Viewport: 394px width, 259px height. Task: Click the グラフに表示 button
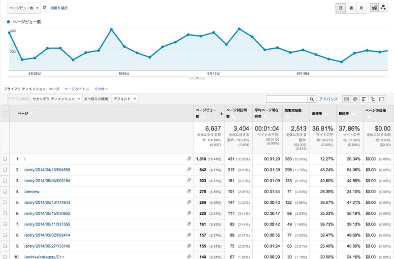coord(18,99)
